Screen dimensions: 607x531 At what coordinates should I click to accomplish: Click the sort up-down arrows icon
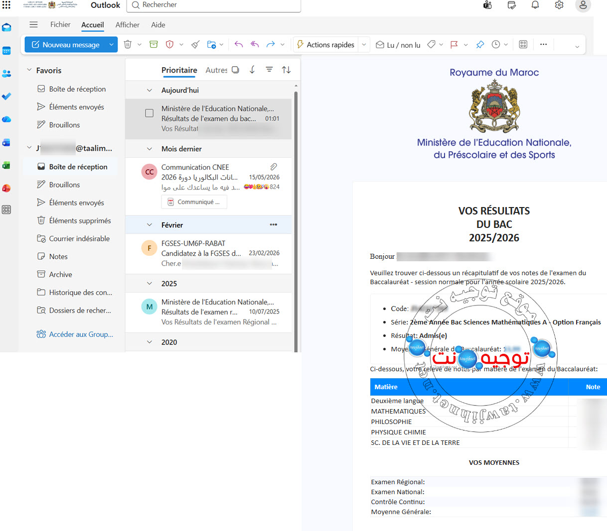coord(286,70)
